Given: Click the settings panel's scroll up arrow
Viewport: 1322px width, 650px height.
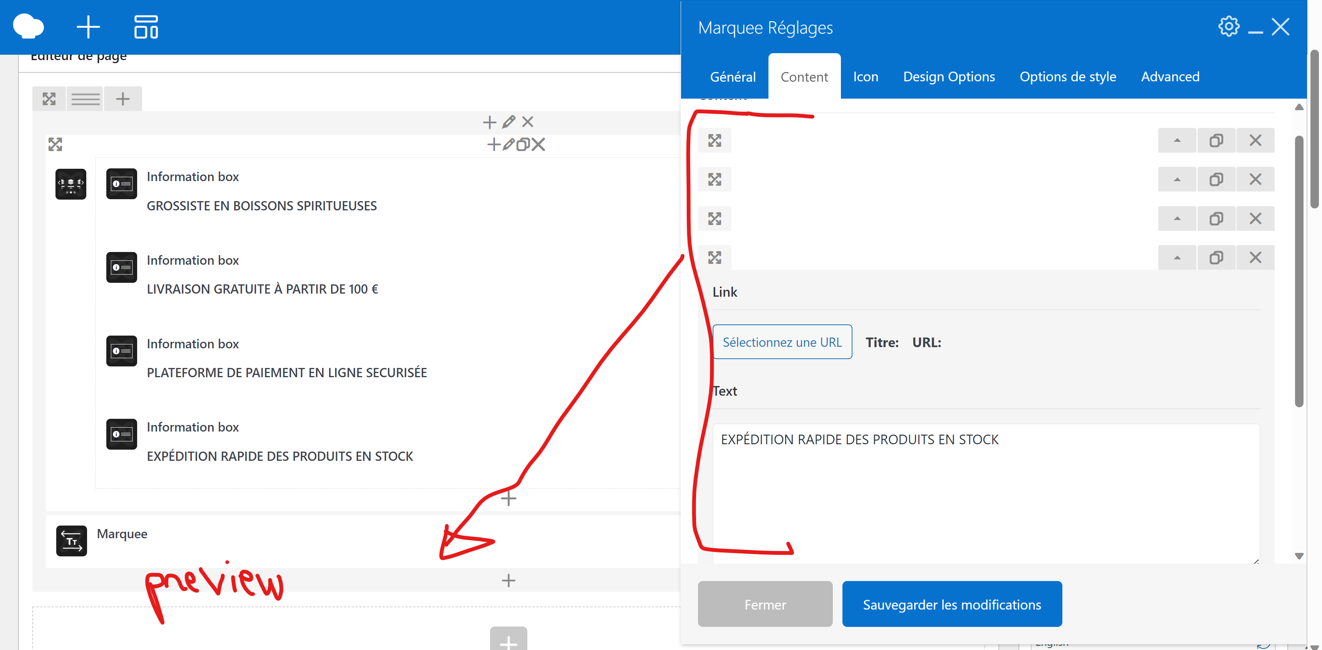Looking at the screenshot, I should pos(1299,107).
